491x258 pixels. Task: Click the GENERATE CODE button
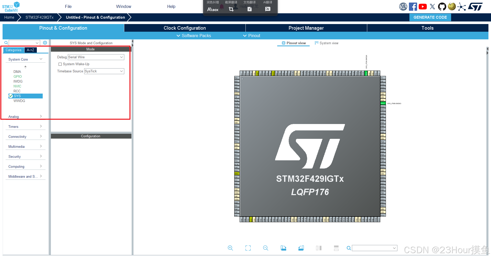point(430,17)
